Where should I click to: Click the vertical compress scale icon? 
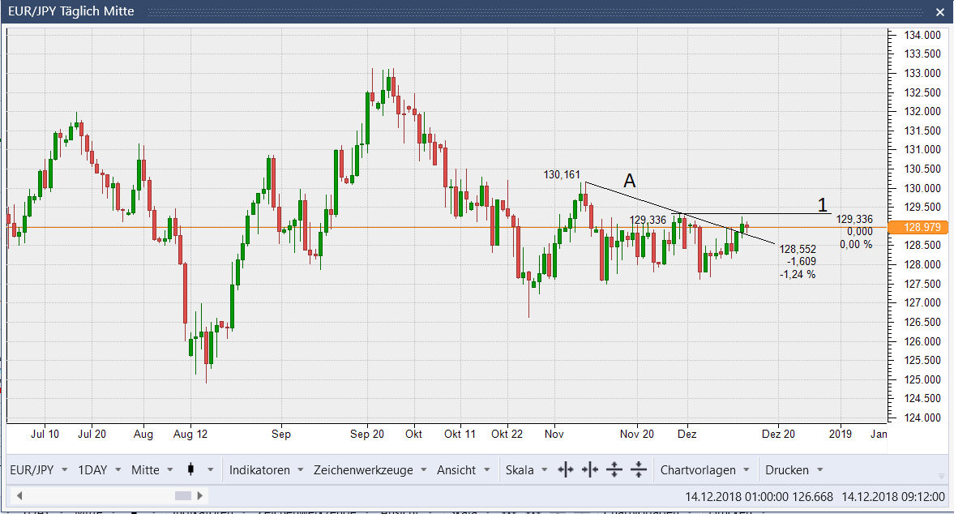638,469
